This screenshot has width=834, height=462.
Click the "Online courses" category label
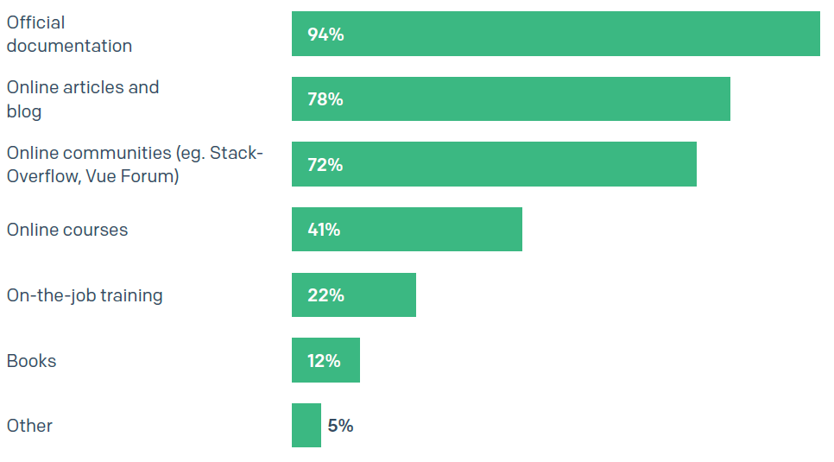pos(67,230)
